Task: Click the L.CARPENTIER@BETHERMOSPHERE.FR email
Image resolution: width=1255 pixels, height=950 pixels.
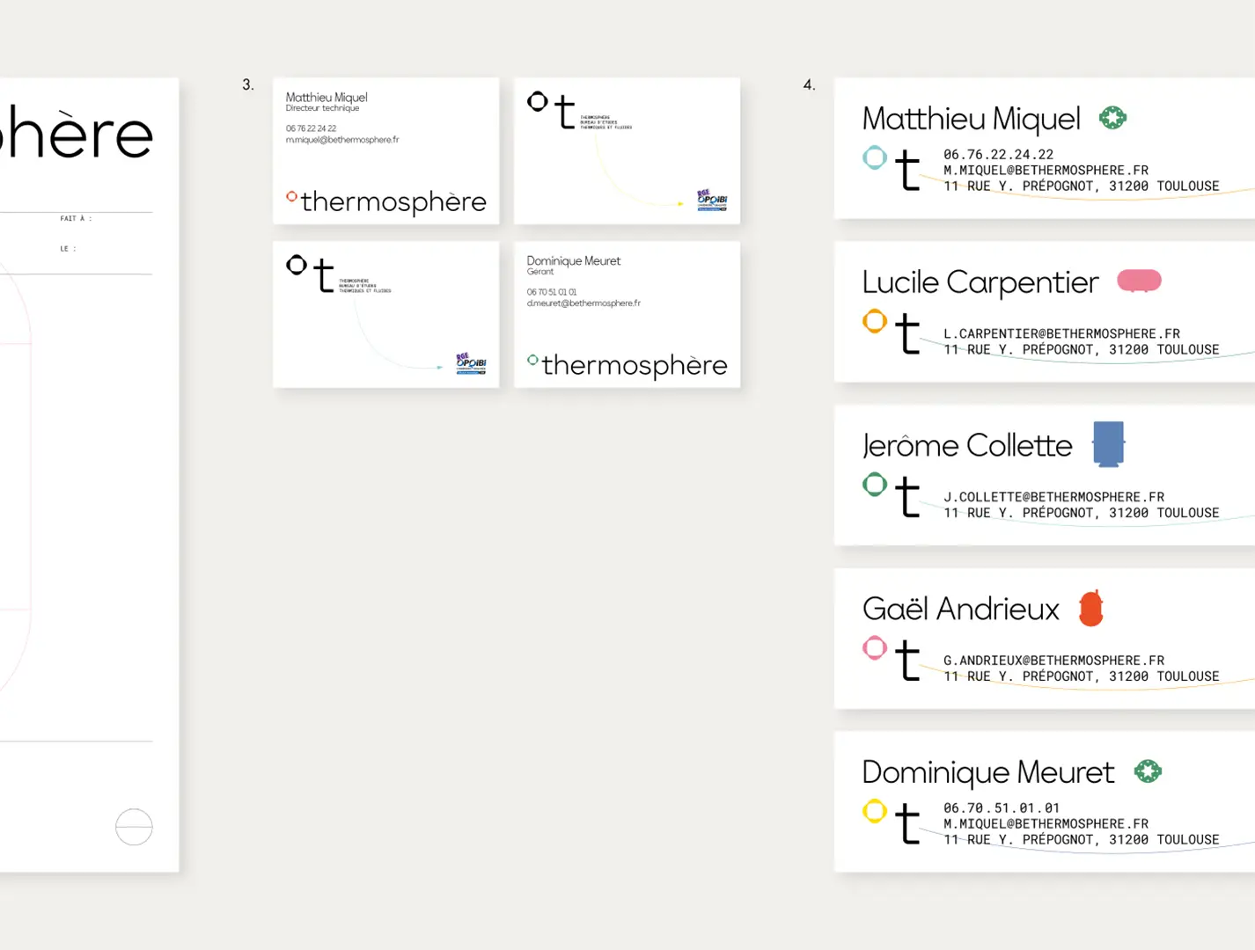Action: pyautogui.click(x=1061, y=333)
